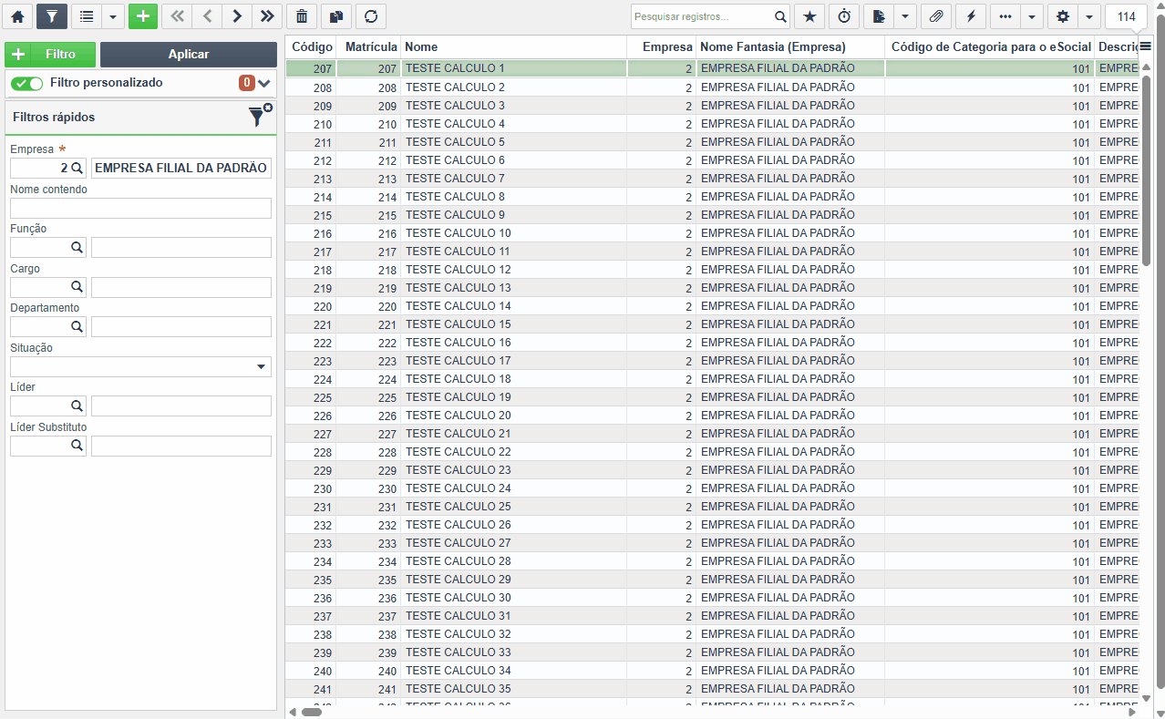Expand the Filtro personalizado chevron
Screen dimensions: 1165x719
pyautogui.click(x=264, y=83)
